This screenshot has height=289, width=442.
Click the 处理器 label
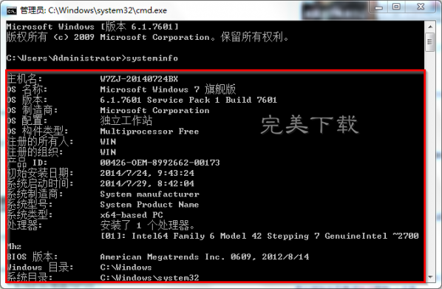tap(24, 225)
